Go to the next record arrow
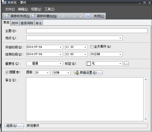This screenshot has height=132, width=152. (74, 16)
